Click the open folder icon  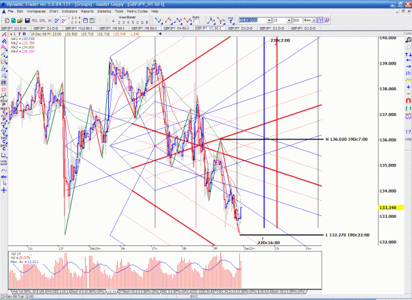pyautogui.click(x=20, y=20)
